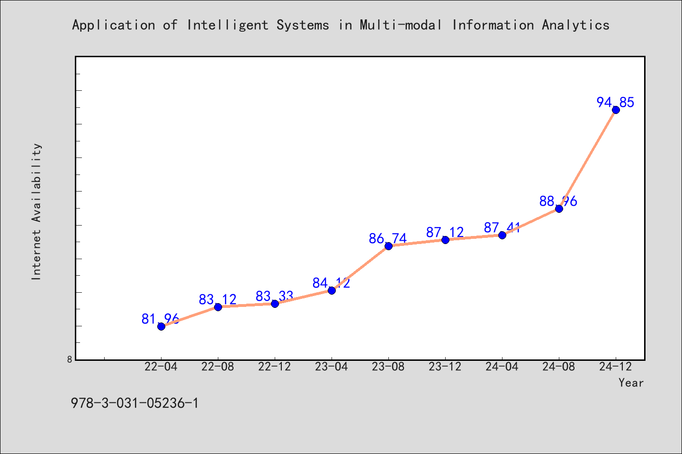Click the 978-3-031-05236-1 footnote text
The height and width of the screenshot is (454, 682).
[x=135, y=403]
